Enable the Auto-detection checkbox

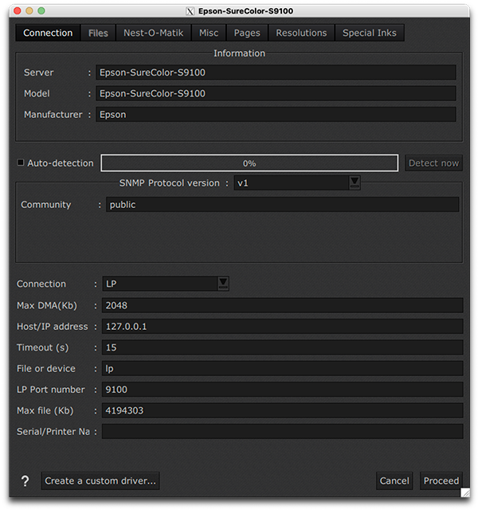coord(21,163)
